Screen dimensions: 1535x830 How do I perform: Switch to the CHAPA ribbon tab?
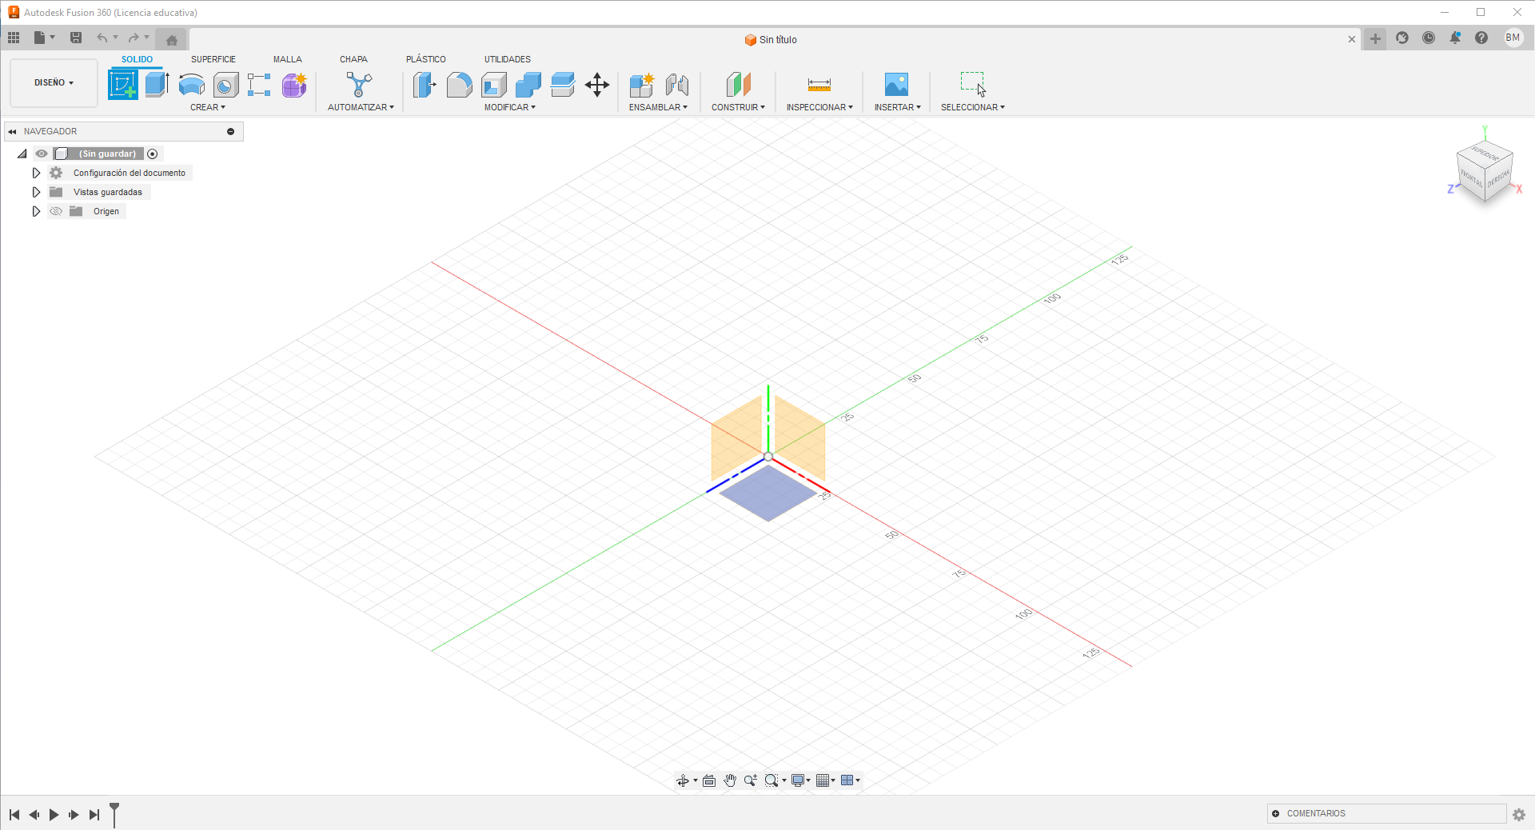(x=353, y=58)
